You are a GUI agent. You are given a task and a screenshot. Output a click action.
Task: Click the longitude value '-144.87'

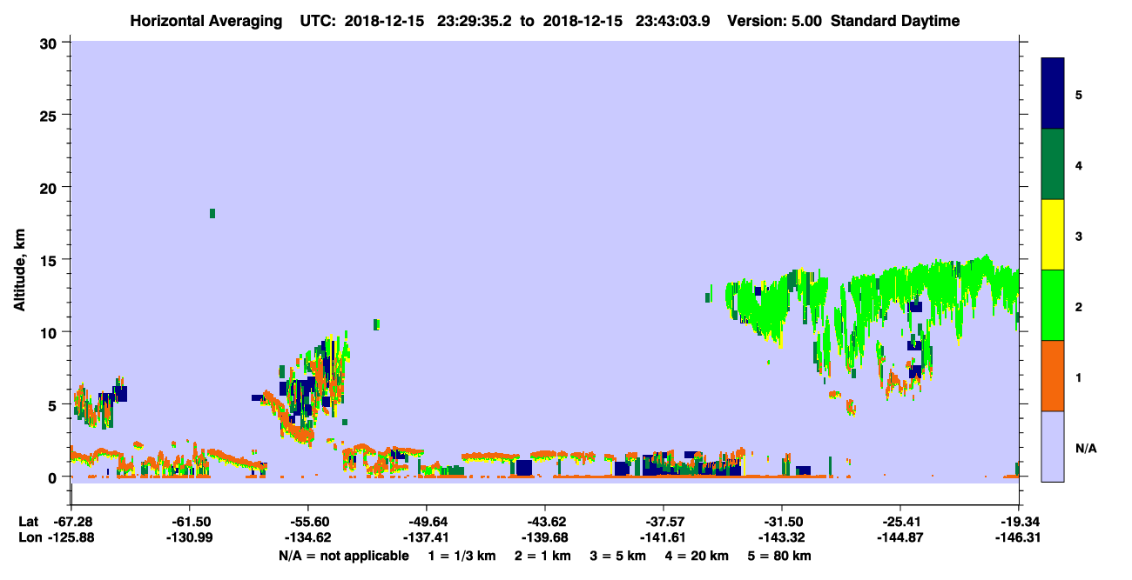coord(900,537)
